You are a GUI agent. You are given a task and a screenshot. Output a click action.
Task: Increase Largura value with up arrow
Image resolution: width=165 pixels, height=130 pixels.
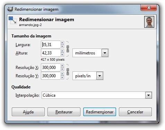(x=62, y=43)
